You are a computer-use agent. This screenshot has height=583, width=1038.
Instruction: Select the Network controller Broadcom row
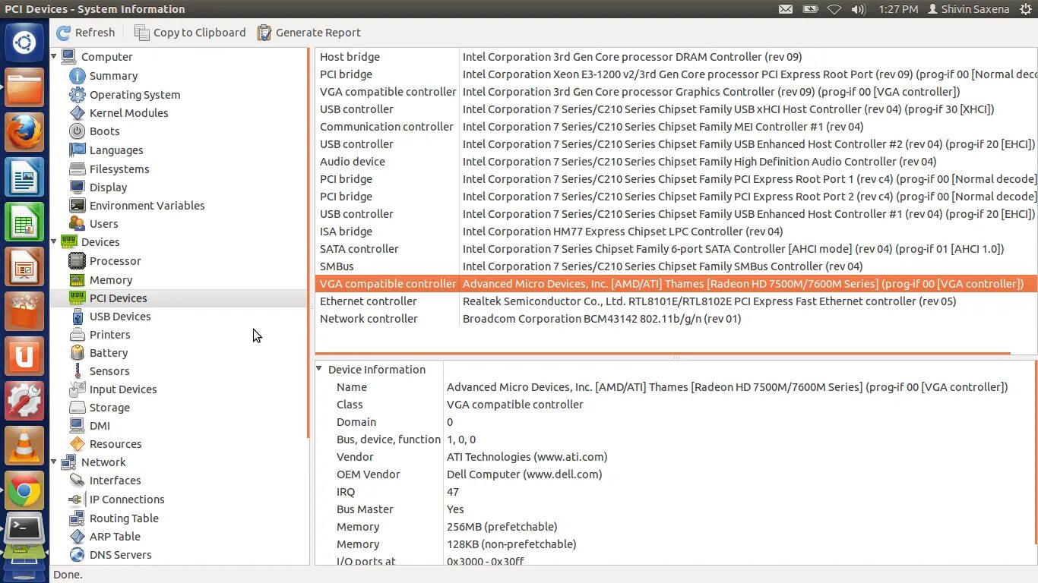(676, 319)
